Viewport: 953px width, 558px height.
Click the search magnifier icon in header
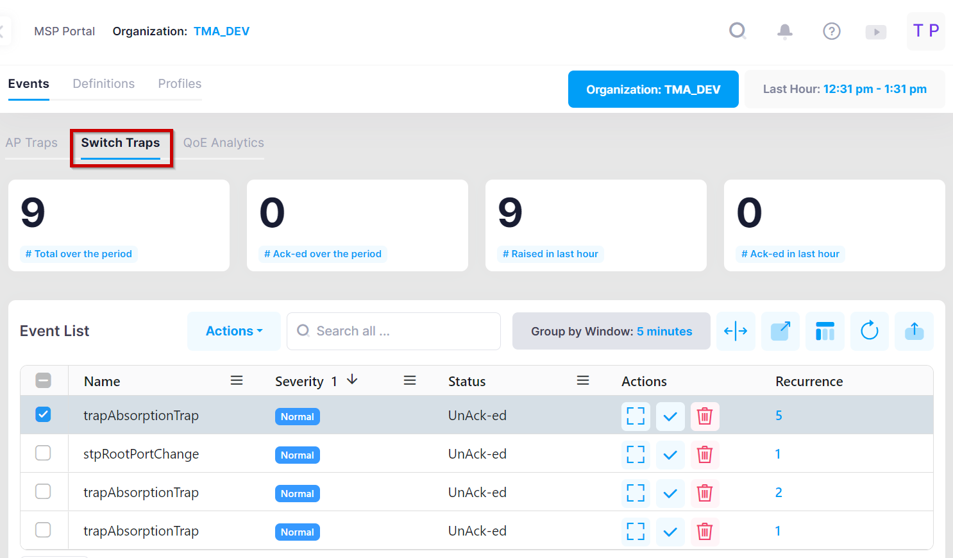point(738,31)
